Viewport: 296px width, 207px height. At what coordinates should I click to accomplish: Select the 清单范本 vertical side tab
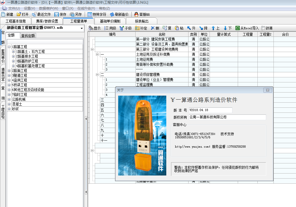(3, 74)
